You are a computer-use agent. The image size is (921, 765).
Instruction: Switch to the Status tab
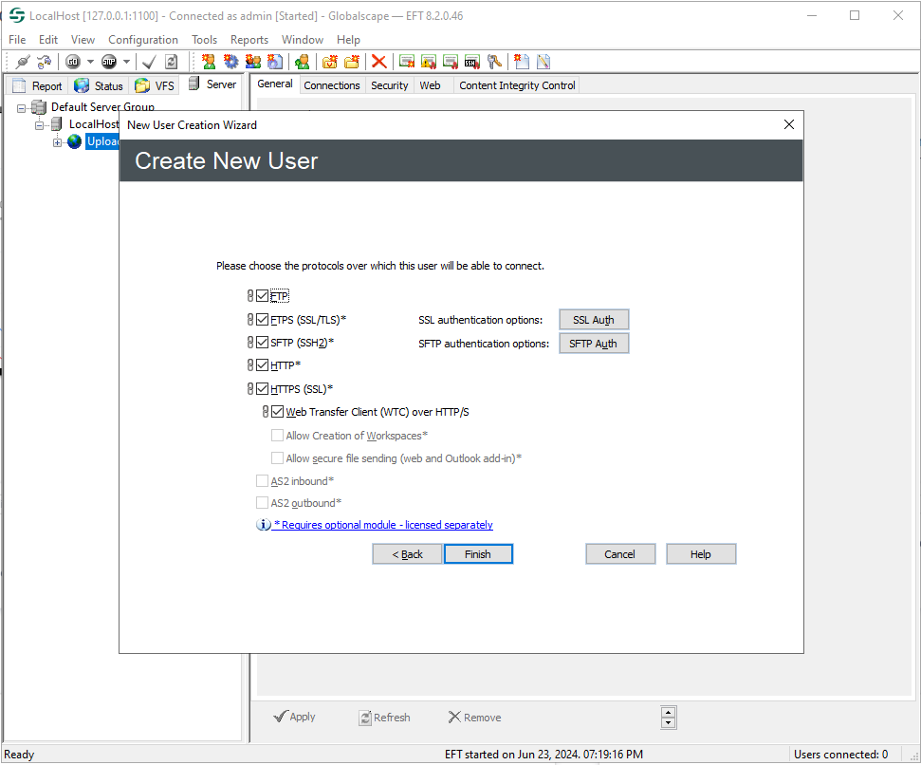99,85
